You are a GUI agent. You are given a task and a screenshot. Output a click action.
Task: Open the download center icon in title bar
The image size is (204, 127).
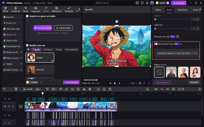pyautogui.click(x=147, y=3)
